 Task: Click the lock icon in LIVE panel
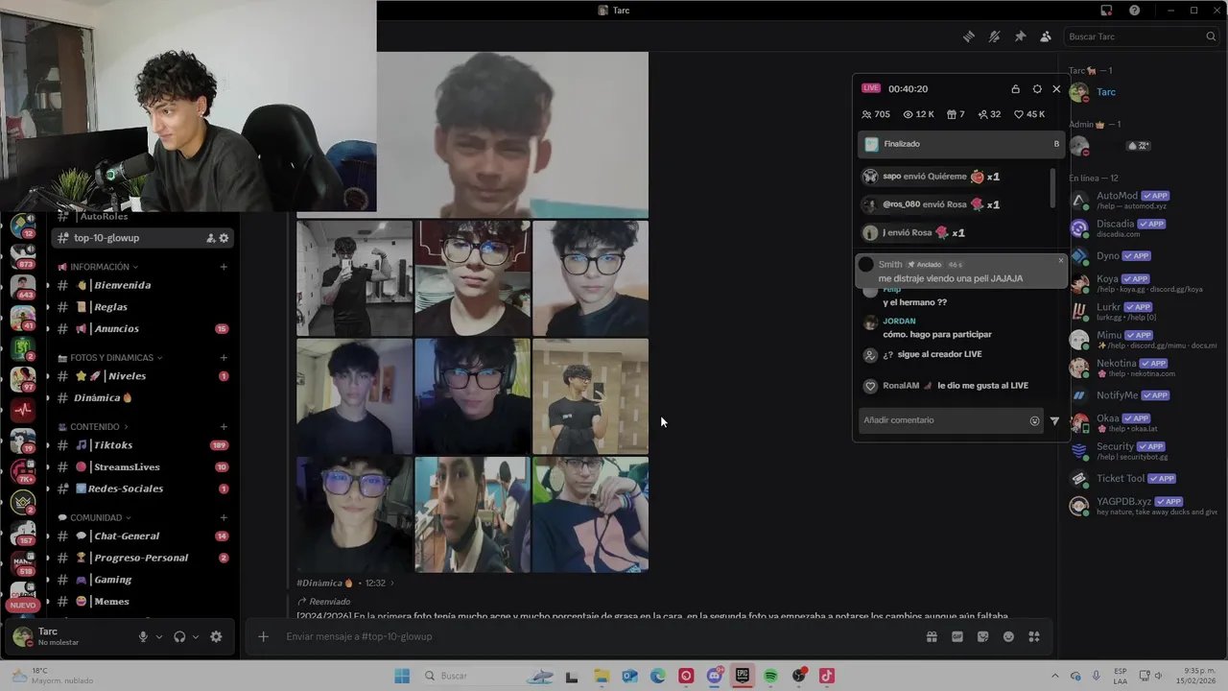click(x=1015, y=89)
